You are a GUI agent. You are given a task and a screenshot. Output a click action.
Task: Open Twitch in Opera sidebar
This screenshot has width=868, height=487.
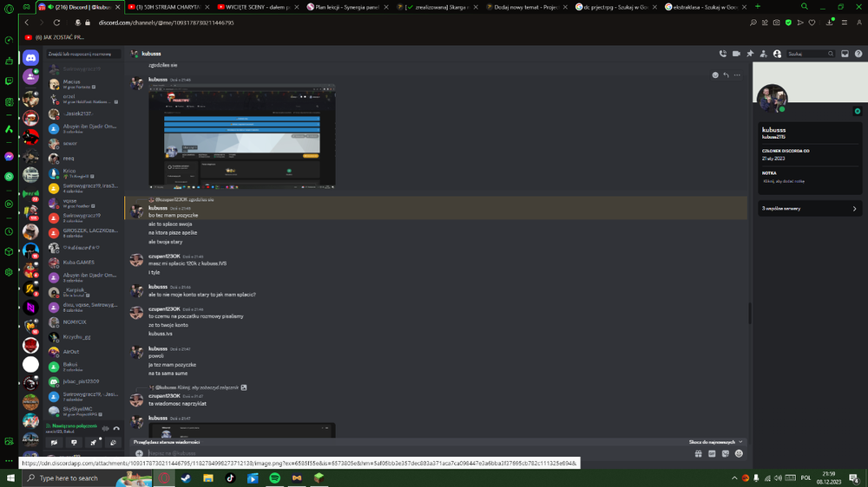(x=9, y=81)
